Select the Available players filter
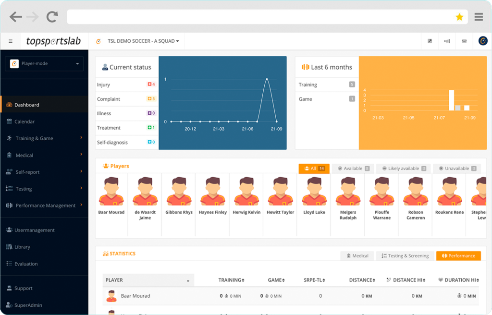492x315 pixels. [x=353, y=168]
